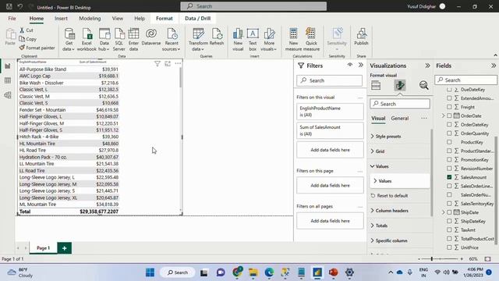Open Enter data dialog
This screenshot has width=499, height=281.
click(133, 39)
